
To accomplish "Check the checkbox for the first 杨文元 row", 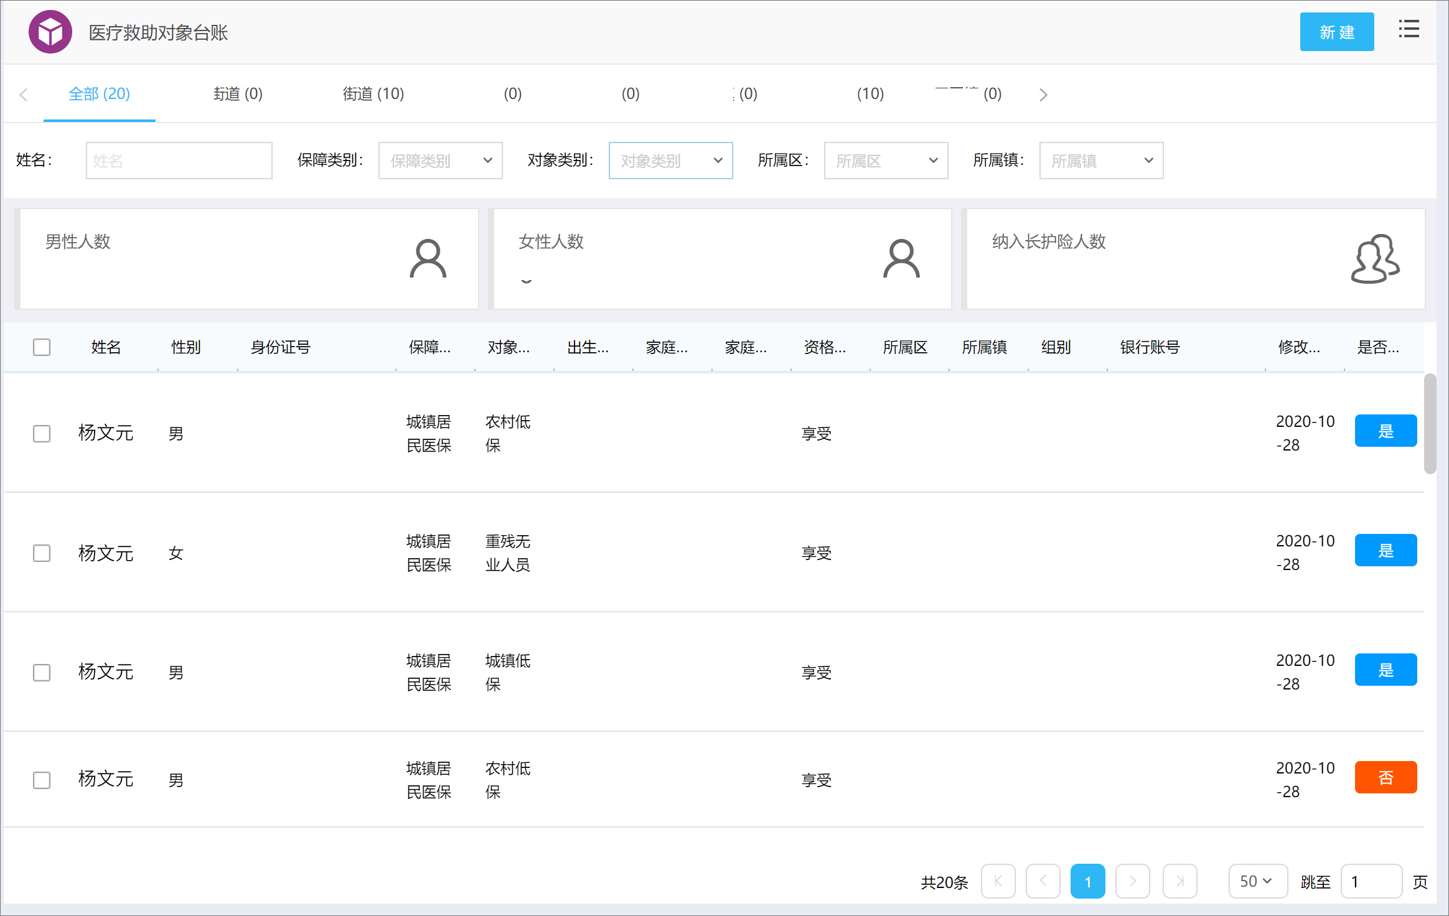I will pos(41,433).
